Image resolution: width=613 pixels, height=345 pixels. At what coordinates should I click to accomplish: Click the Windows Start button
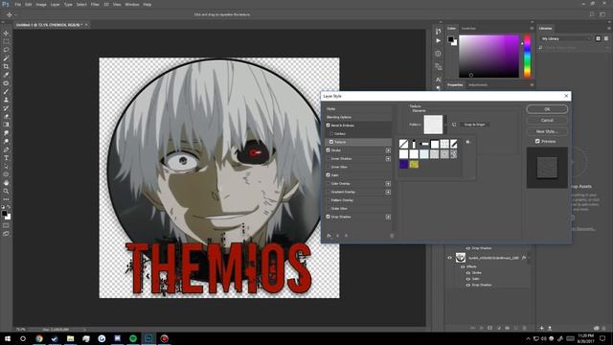point(8,338)
